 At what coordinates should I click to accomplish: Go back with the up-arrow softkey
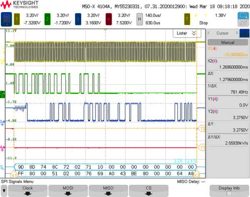pos(4,190)
